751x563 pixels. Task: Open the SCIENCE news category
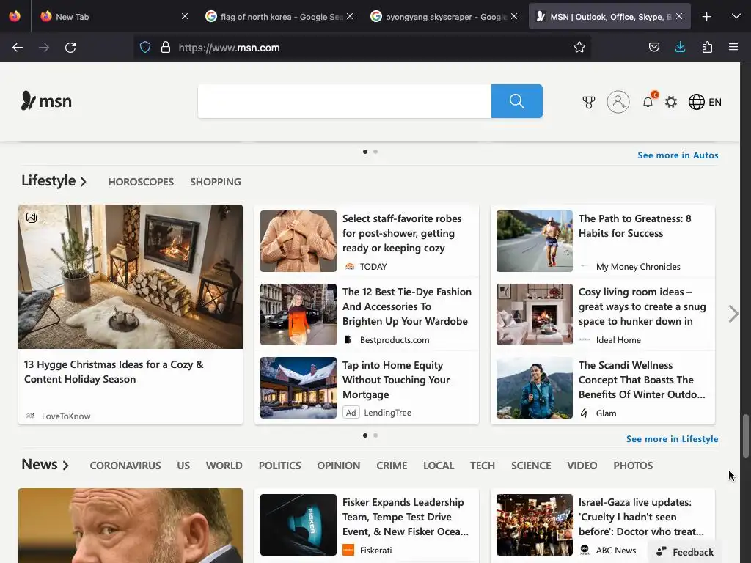pos(531,466)
